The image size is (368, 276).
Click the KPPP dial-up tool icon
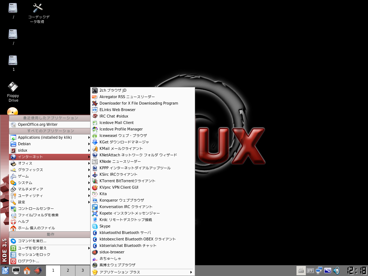click(x=95, y=168)
